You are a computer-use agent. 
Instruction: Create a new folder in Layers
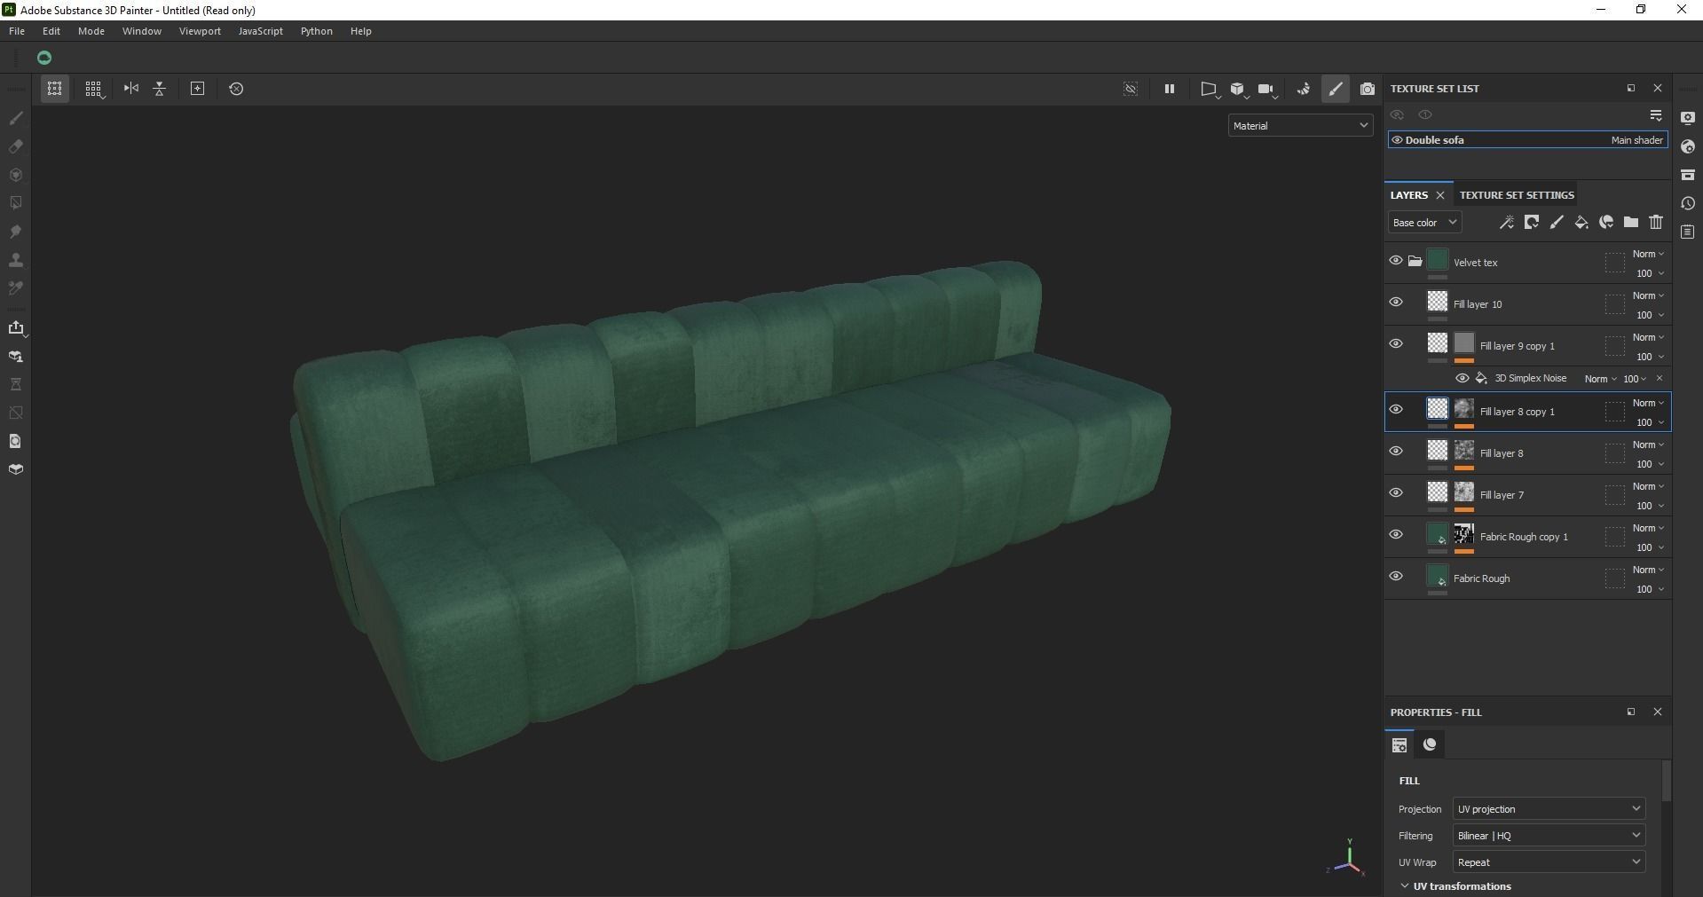(1631, 223)
